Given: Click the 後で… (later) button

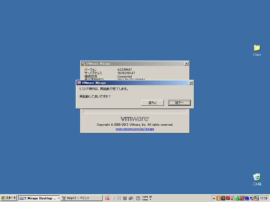Looking at the screenshot, I should tap(179, 103).
